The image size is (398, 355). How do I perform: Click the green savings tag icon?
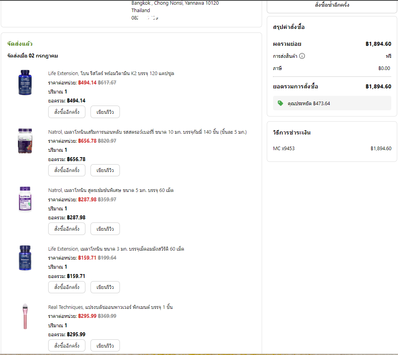click(280, 103)
